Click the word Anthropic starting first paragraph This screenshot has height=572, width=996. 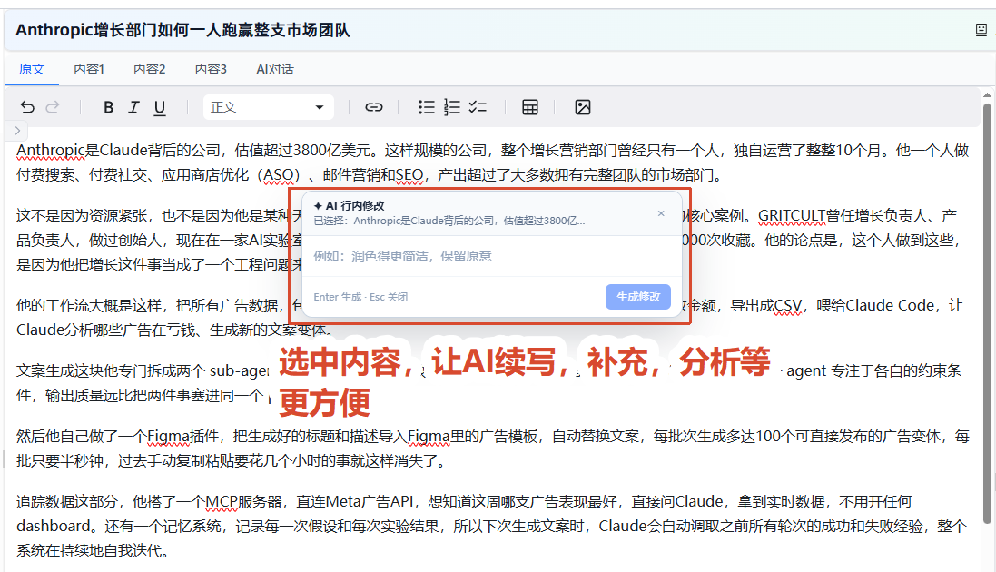point(50,151)
